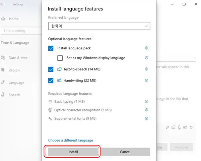Open Region settings page
Viewport: 201px width, 161px height.
[14, 70]
